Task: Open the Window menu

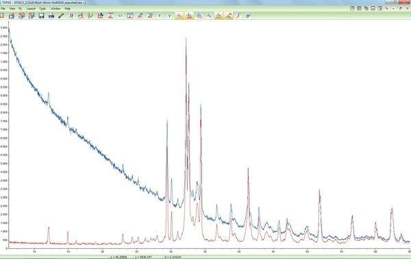Action: click(x=55, y=8)
